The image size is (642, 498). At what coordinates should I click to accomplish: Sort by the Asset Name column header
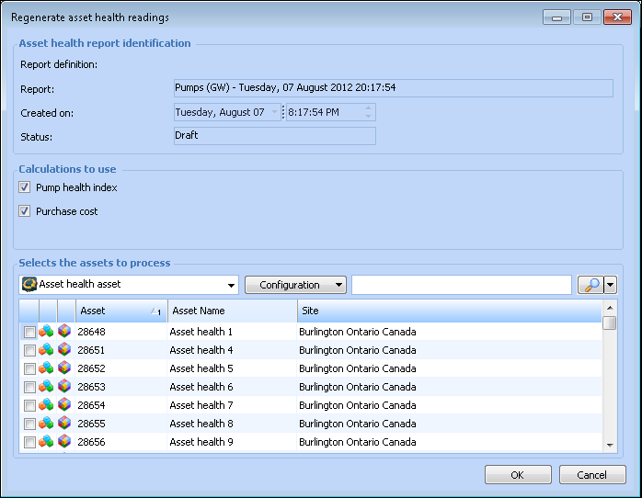pos(232,311)
